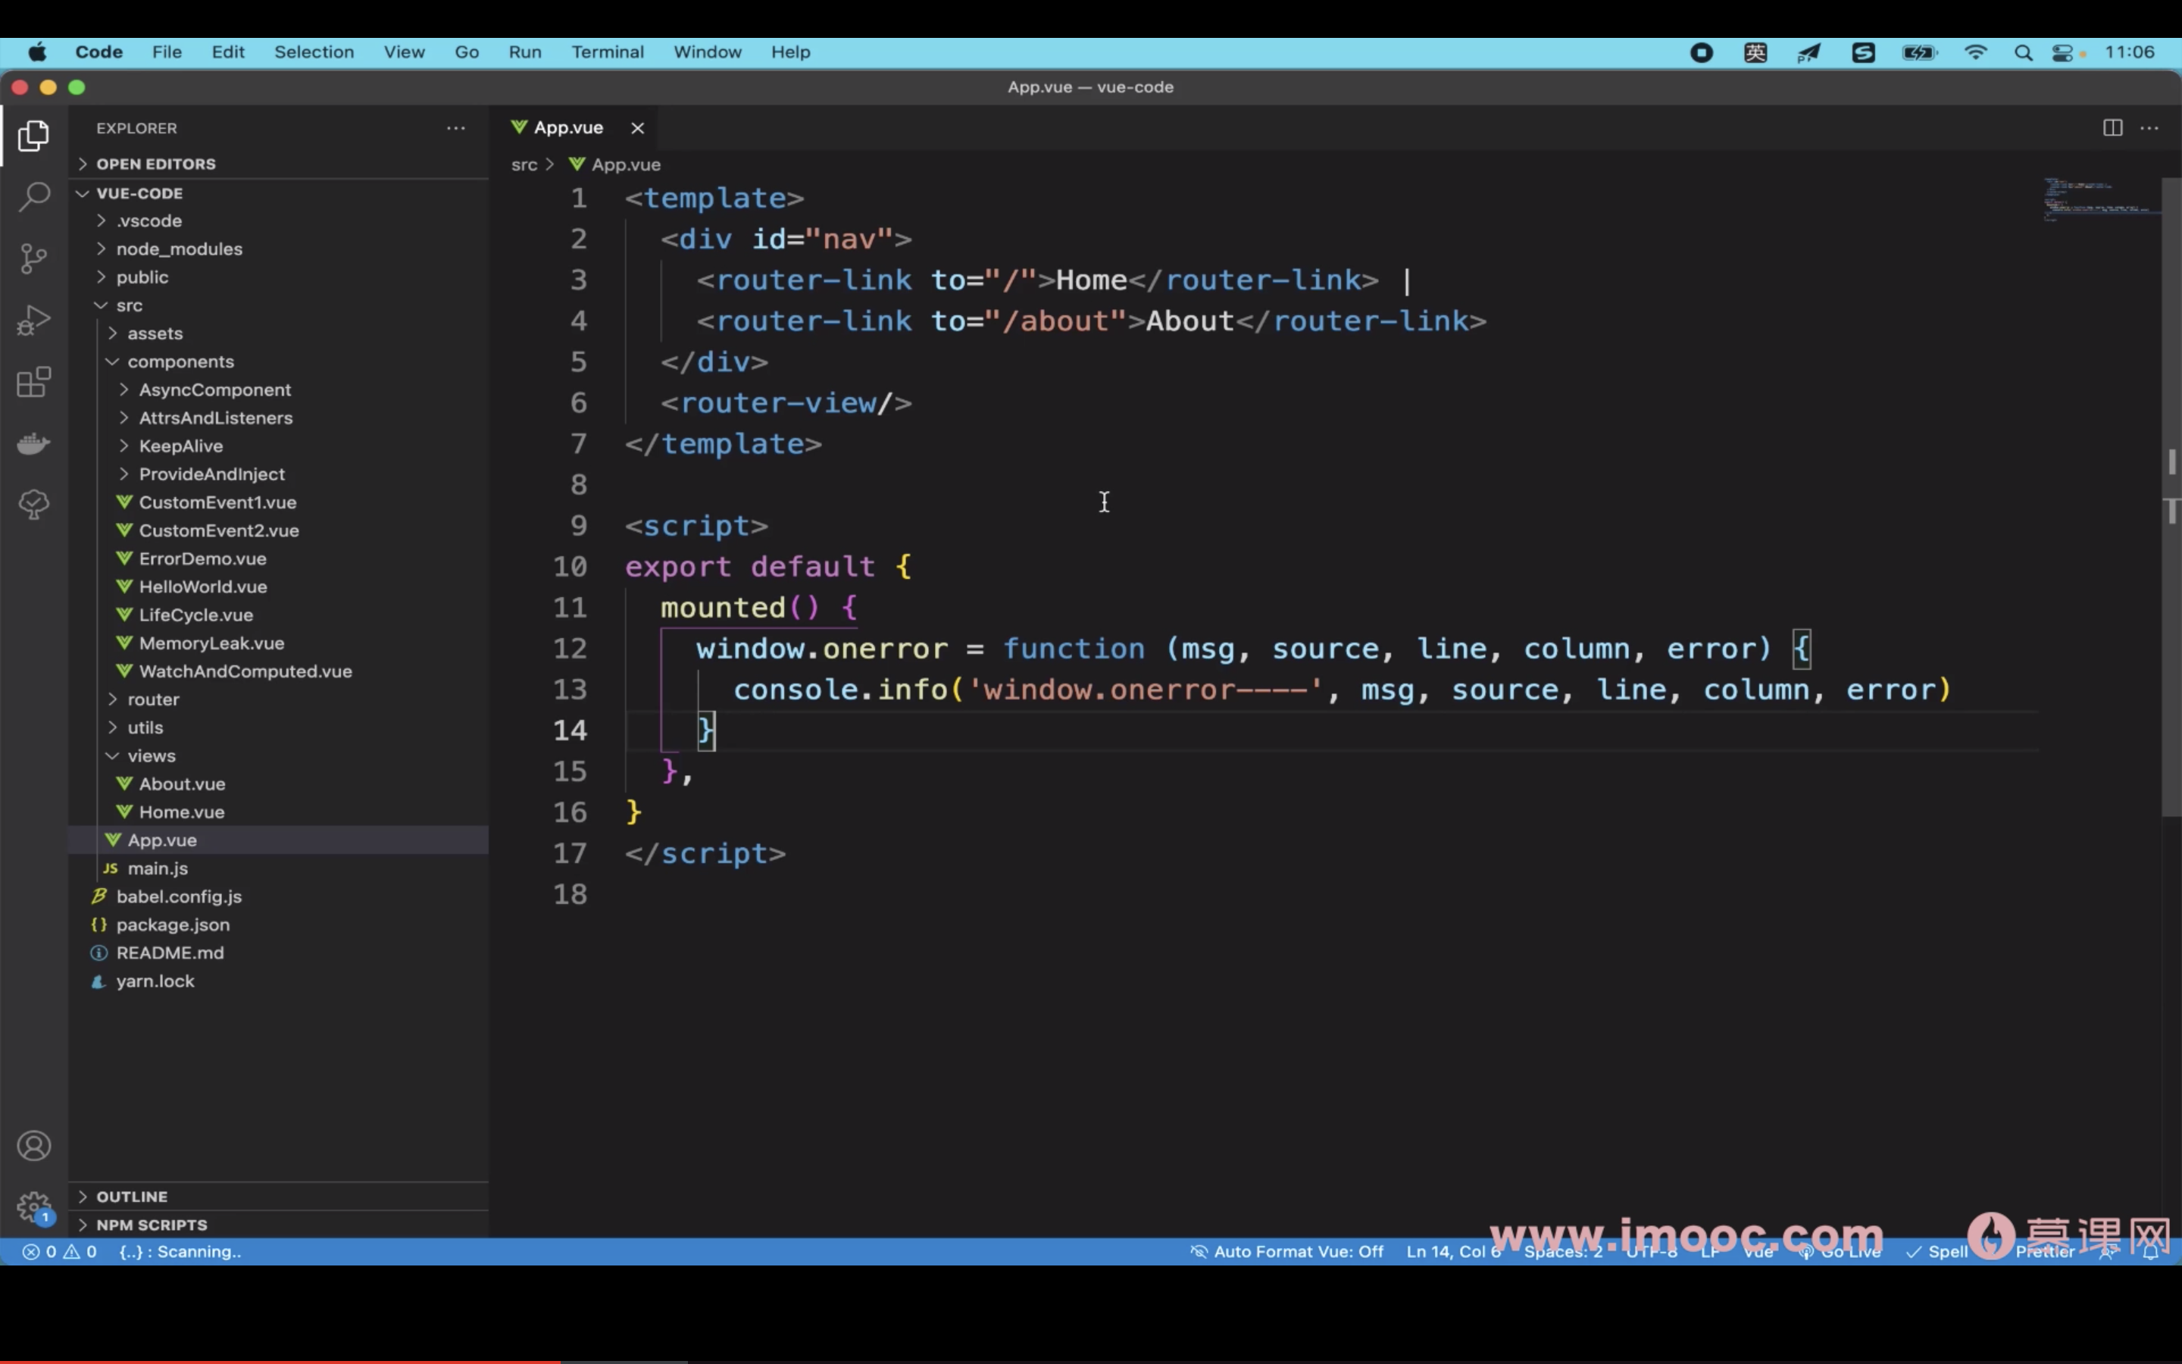Open main.js in the explorer
The height and width of the screenshot is (1364, 2182).
[158, 868]
